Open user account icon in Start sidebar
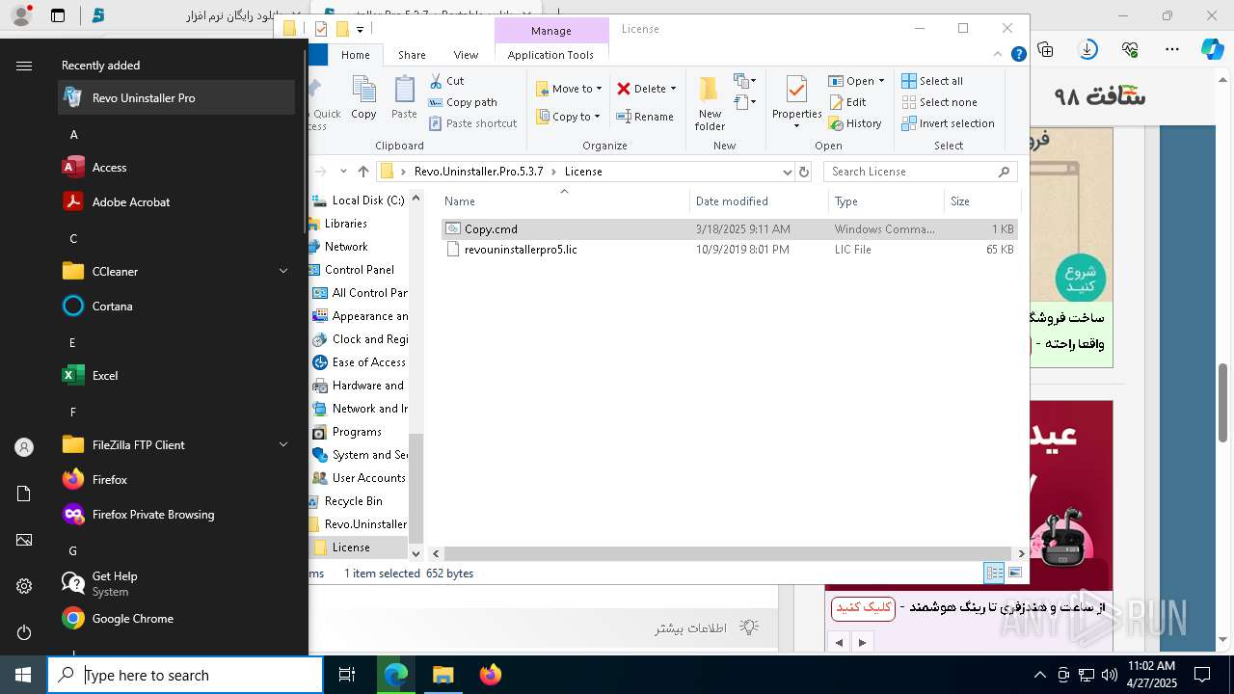Screen dimensions: 1234x694 [x=24, y=447]
